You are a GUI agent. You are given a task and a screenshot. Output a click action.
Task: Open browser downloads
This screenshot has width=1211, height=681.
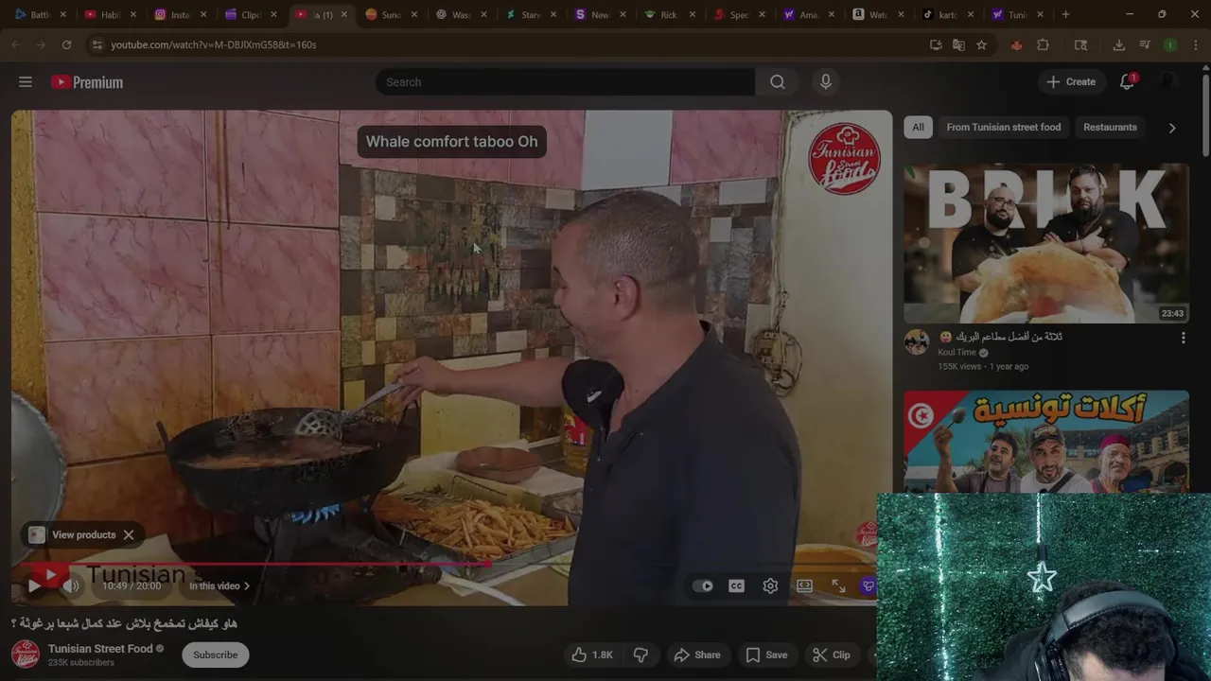(x=1118, y=44)
